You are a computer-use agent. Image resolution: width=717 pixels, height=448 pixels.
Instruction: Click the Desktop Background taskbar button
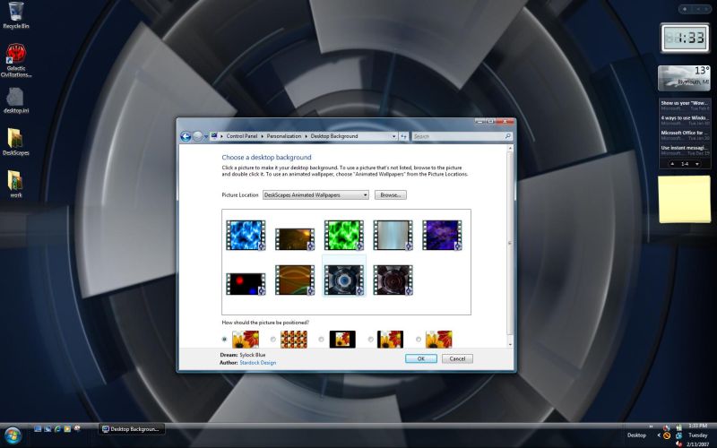[132, 429]
